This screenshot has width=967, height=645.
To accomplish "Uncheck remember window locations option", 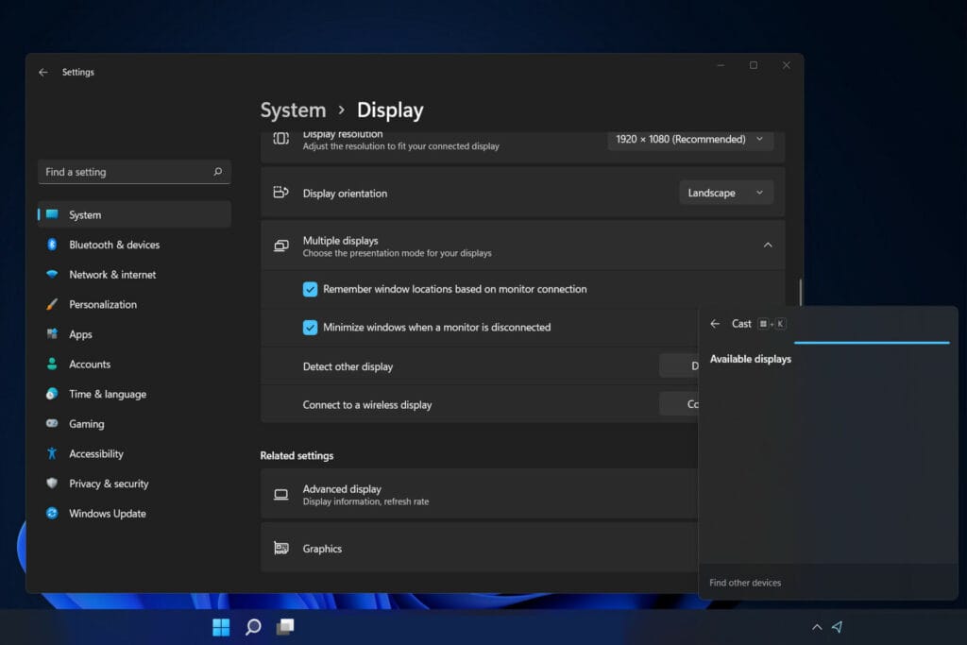I will coord(310,289).
